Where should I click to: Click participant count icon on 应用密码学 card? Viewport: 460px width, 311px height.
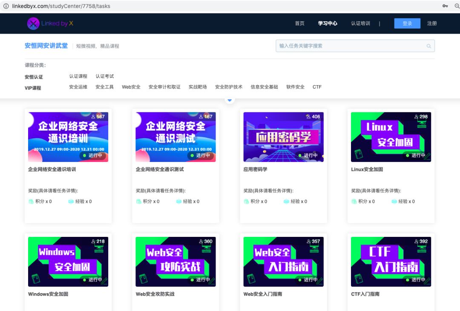point(308,116)
